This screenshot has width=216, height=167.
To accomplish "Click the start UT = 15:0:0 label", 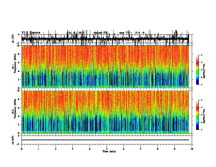I will (x=132, y=33).
